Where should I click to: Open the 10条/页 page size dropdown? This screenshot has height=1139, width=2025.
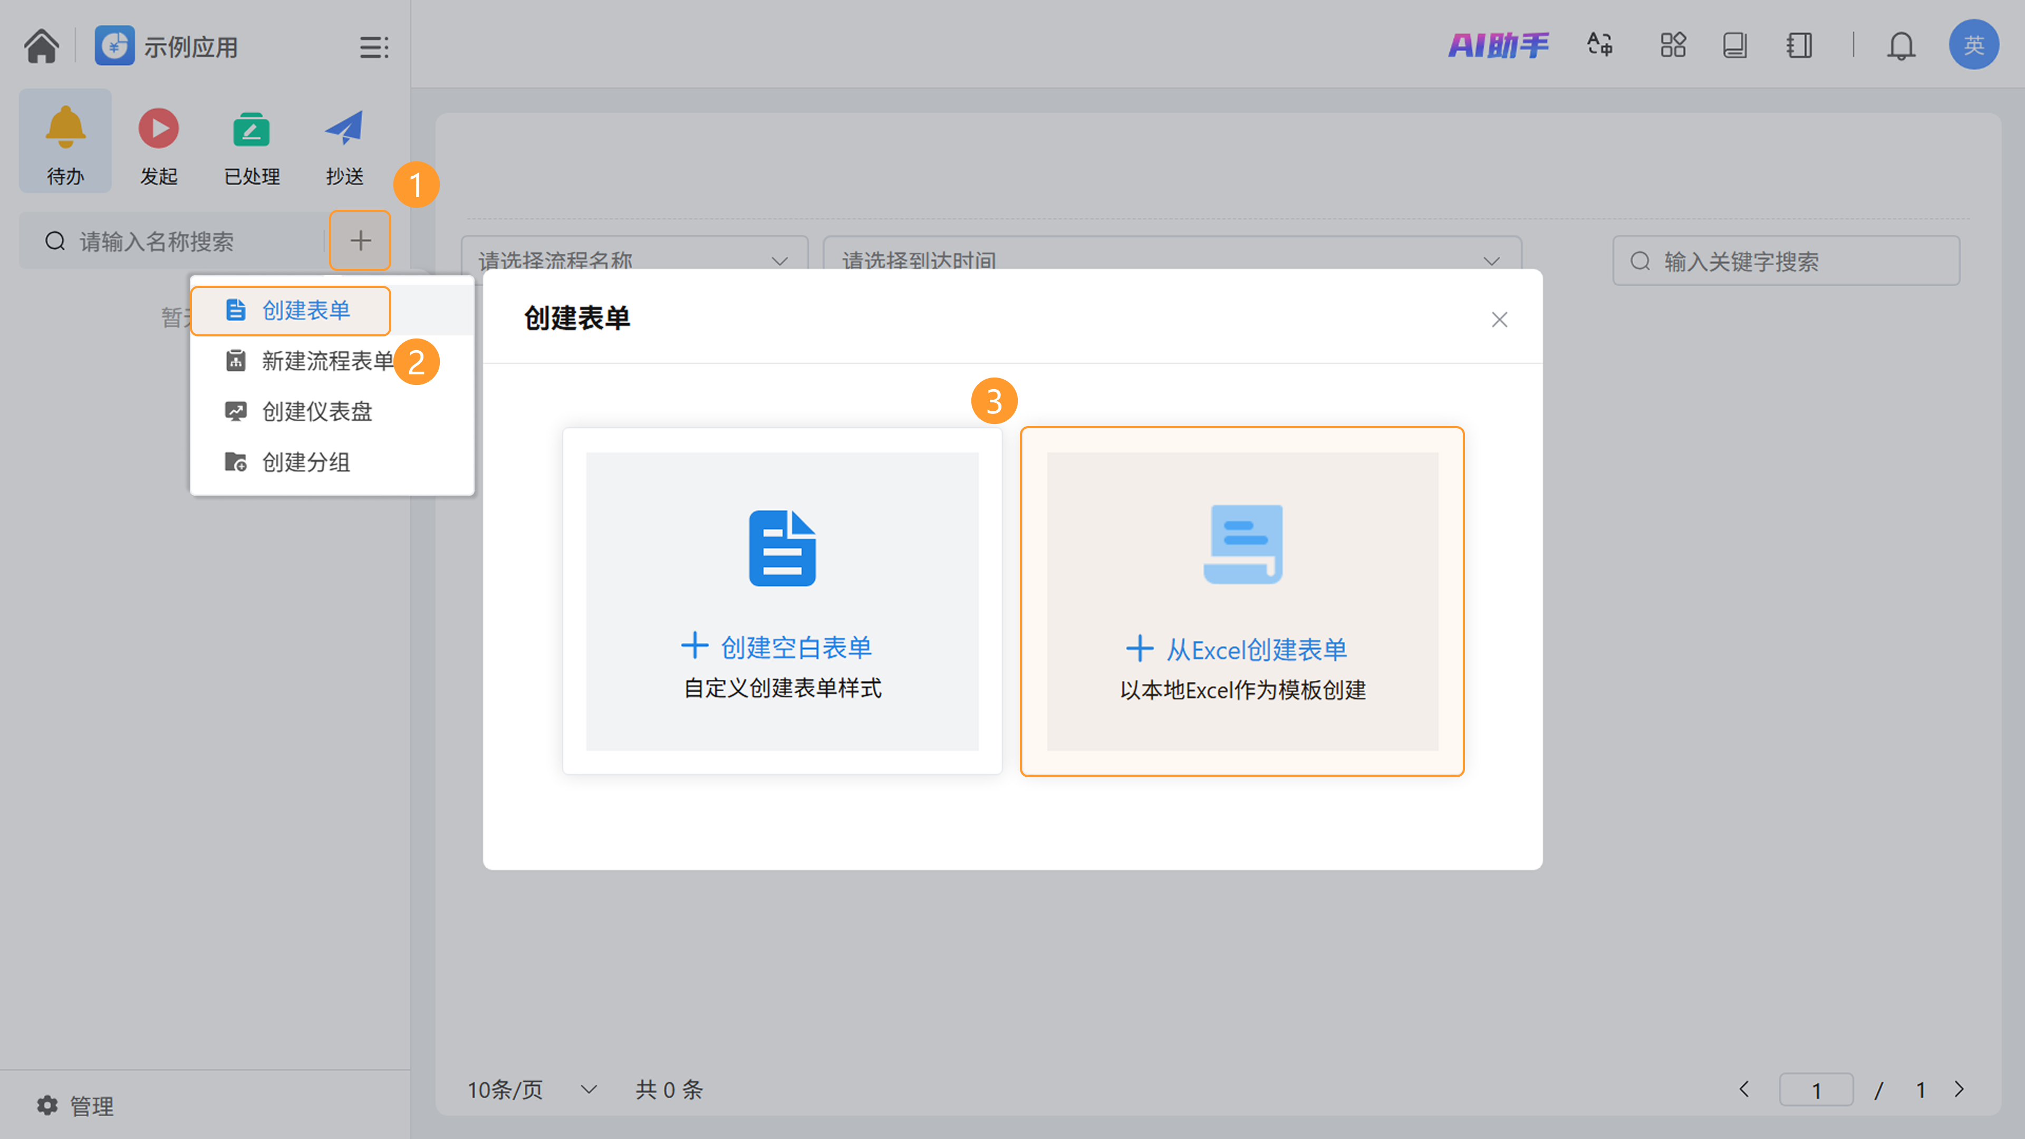pos(532,1089)
